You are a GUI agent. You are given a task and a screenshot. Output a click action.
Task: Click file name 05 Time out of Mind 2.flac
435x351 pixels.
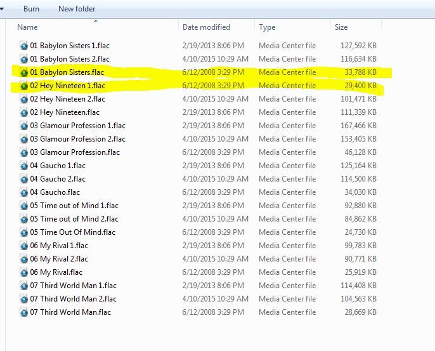point(74,219)
